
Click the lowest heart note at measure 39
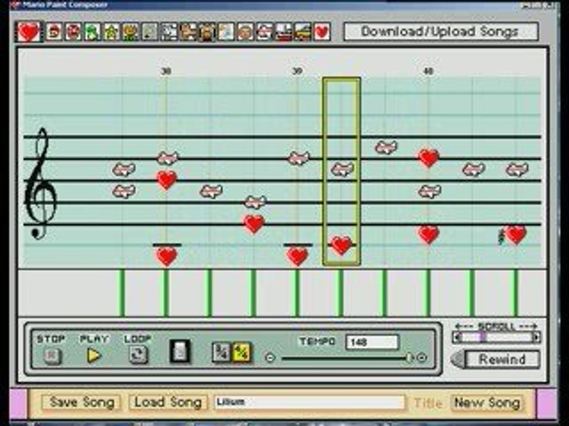[x=298, y=256]
